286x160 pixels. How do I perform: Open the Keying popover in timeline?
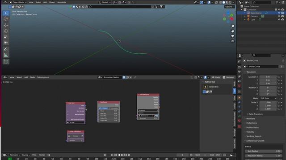coord(26,155)
